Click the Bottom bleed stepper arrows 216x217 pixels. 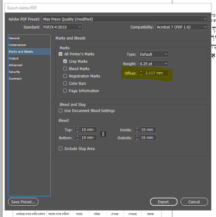tap(77, 138)
